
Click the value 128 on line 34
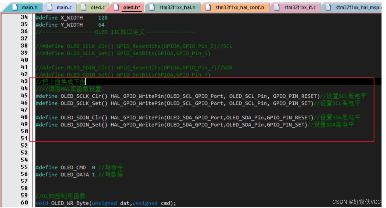pyautogui.click(x=103, y=18)
